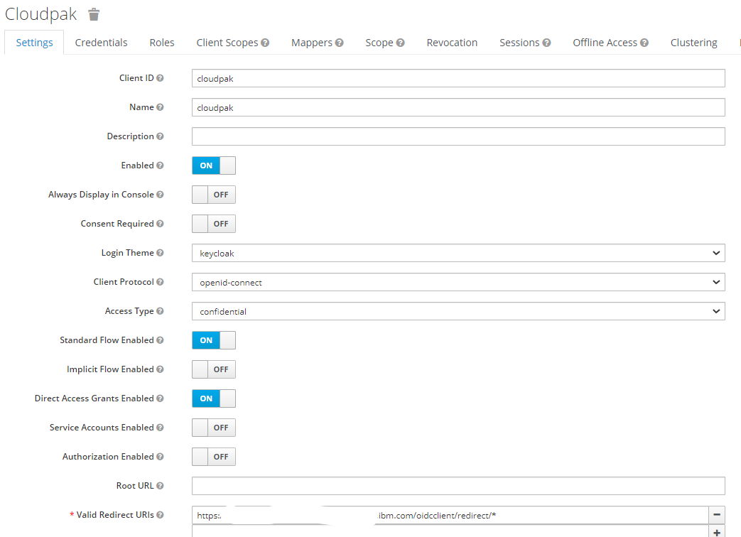Open the Enabled field help icon
This screenshot has height=537, width=741.
click(160, 166)
